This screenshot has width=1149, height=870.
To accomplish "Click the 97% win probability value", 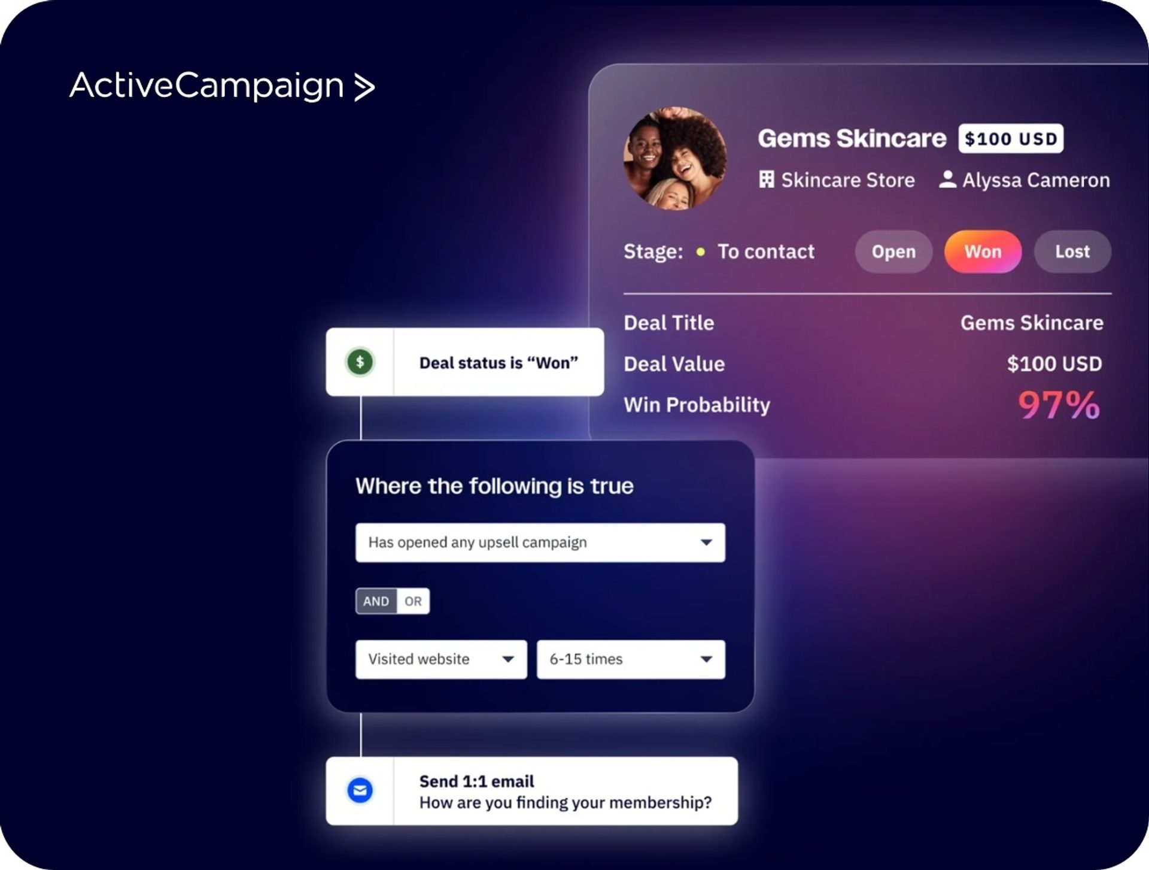I will click(1059, 405).
